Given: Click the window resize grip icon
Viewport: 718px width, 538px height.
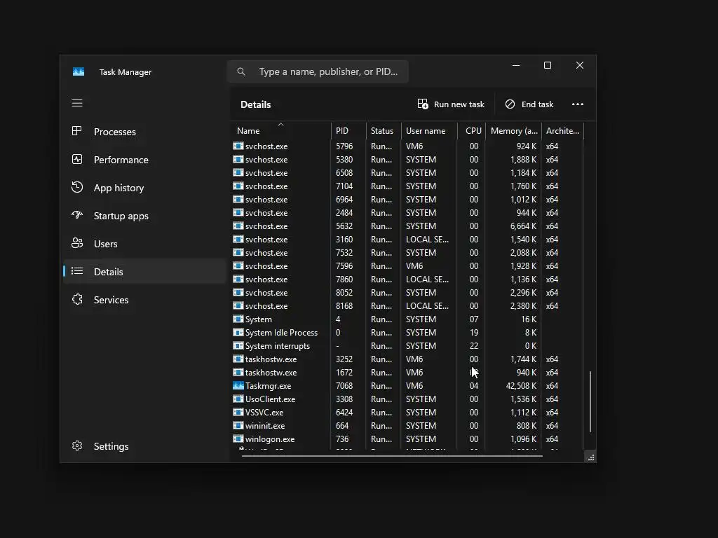Looking at the screenshot, I should [590, 457].
